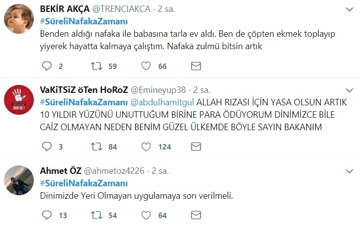
Task: Open the @abdulhamitgul mention link
Action: [x=163, y=102]
